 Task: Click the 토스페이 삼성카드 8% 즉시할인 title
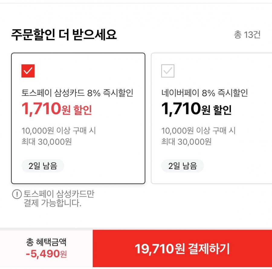77,93
